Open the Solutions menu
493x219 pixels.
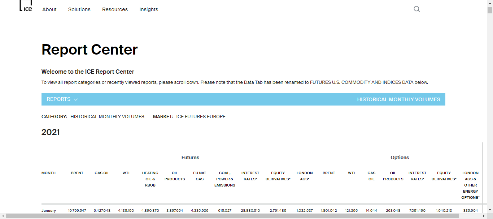point(79,9)
